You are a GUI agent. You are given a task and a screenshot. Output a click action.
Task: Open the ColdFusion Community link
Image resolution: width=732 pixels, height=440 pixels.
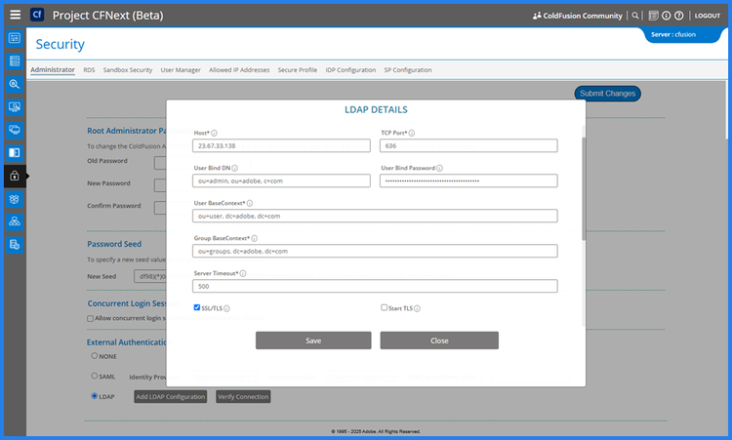[x=578, y=16]
